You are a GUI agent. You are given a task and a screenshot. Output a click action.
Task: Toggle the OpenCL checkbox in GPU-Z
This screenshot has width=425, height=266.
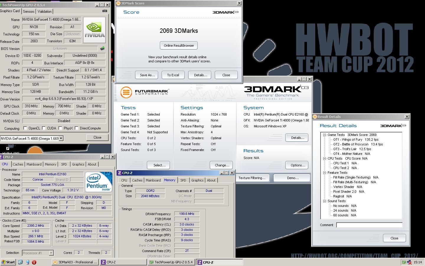click(x=25, y=128)
